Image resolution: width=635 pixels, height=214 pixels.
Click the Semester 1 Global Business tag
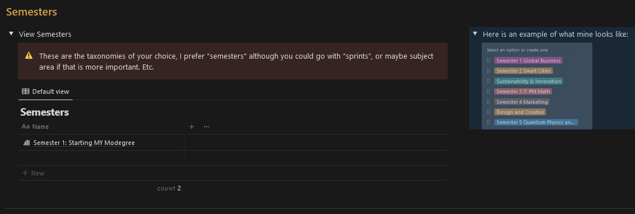pos(528,60)
